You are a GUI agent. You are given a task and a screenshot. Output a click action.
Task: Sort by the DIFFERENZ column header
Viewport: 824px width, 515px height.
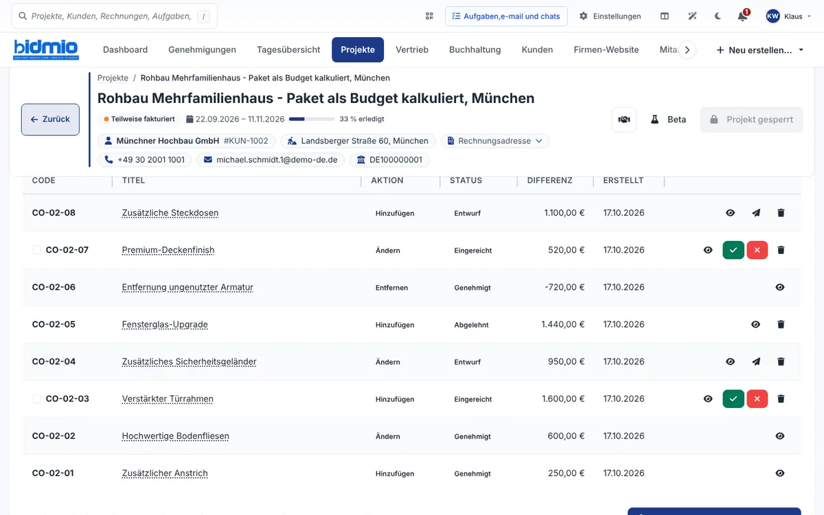pos(549,181)
